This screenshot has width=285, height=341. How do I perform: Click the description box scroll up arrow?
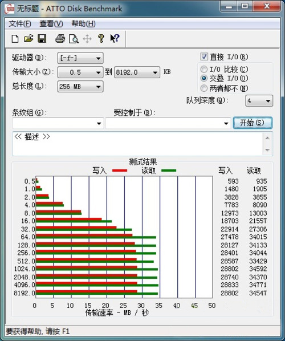267,138
